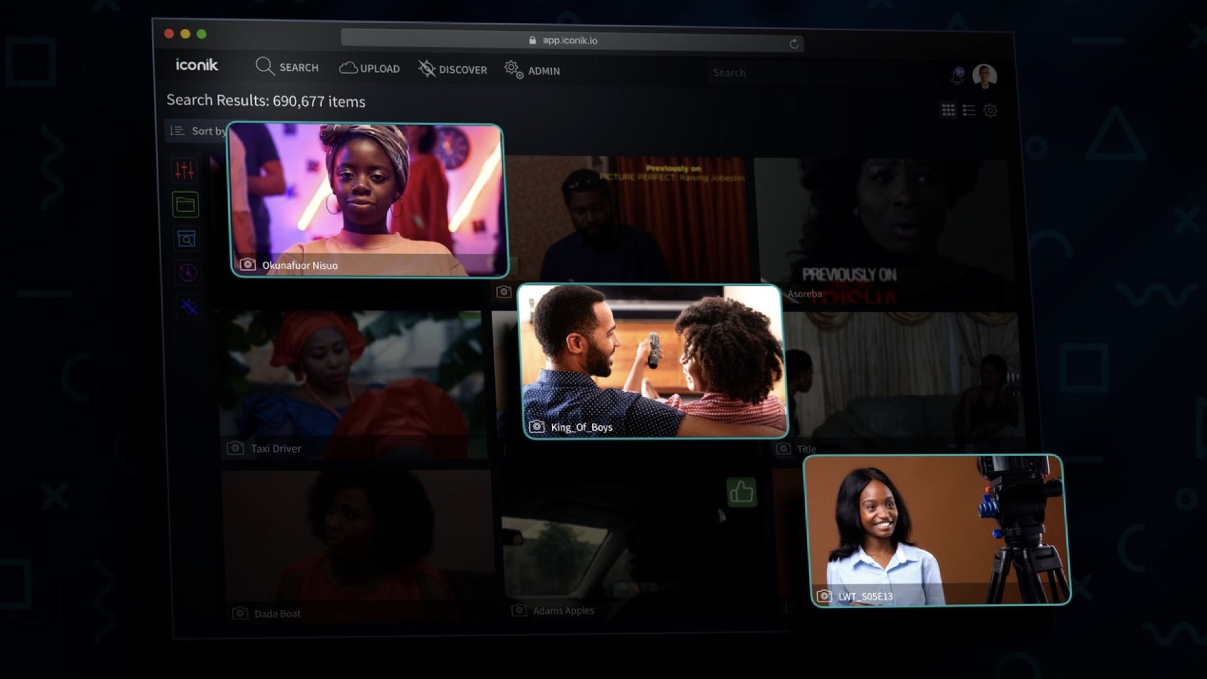1207x679 pixels.
Task: Open the notifications bell icon
Action: click(957, 76)
